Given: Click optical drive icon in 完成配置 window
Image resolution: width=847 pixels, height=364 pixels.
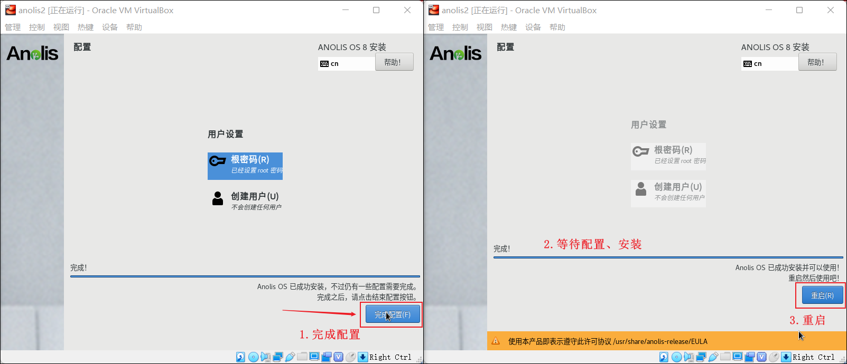Looking at the screenshot, I should (254, 357).
